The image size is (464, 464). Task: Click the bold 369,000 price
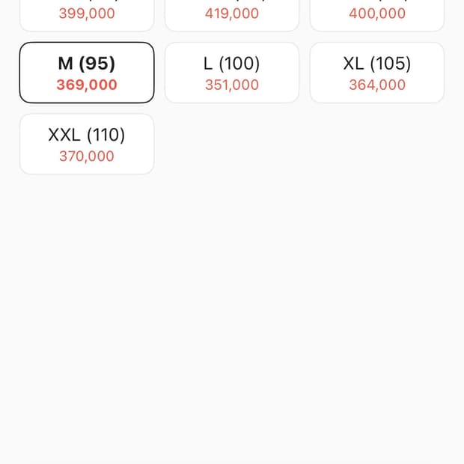click(87, 85)
